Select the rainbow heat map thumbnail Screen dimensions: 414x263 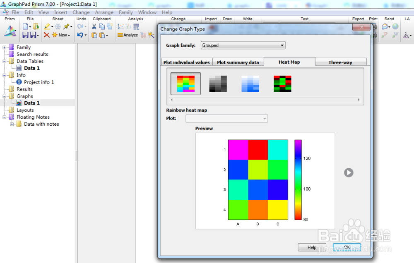pyautogui.click(x=185, y=84)
